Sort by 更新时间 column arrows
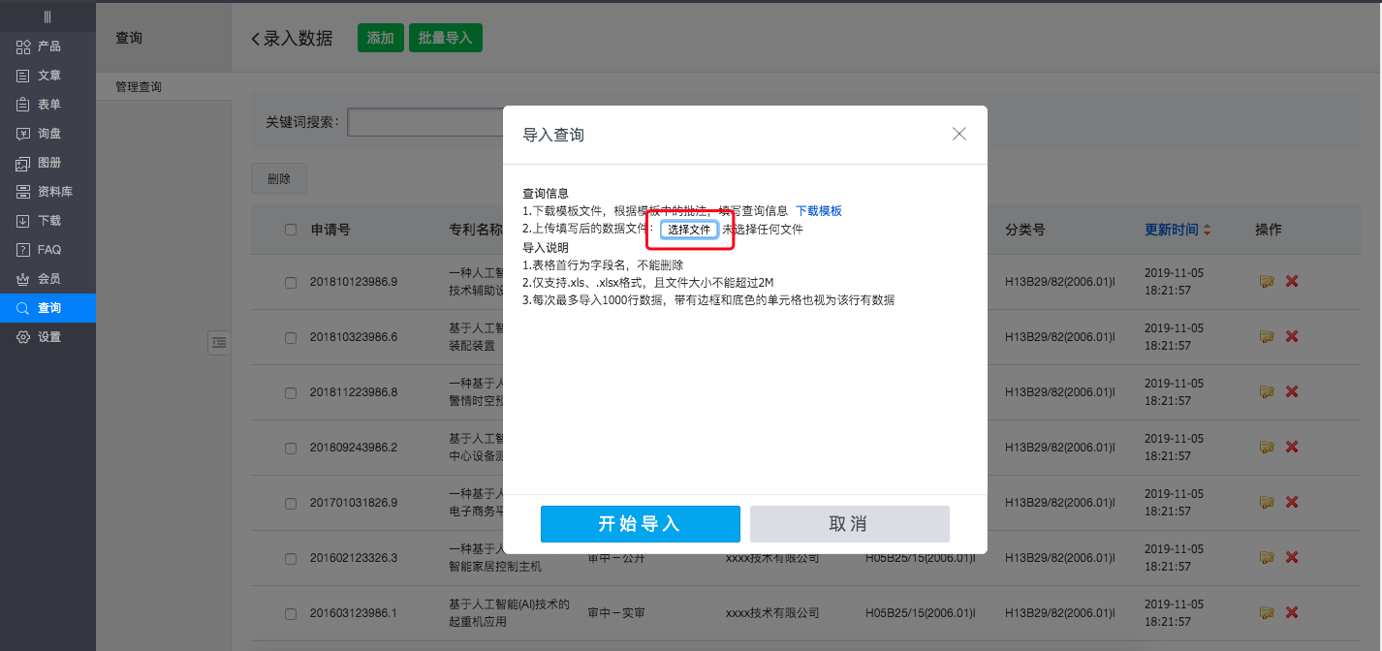 (x=1207, y=231)
